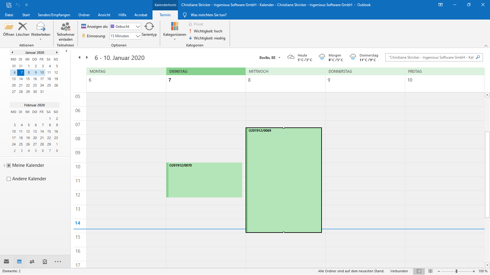Viewport: 490px width, 275px height.
Task: Open the Tasks view icon
Action: [45, 262]
